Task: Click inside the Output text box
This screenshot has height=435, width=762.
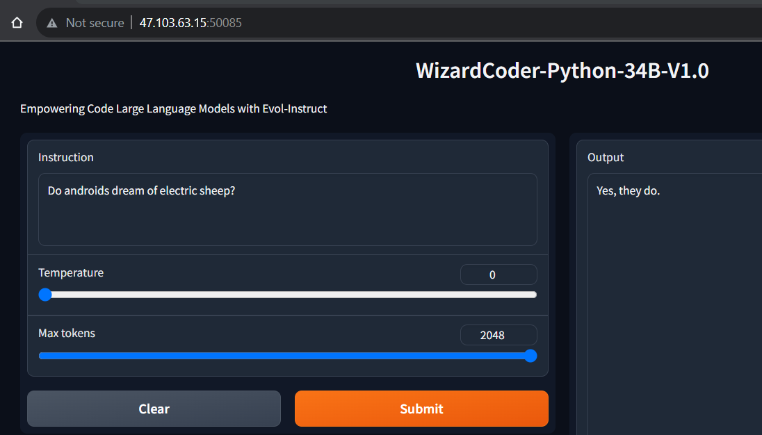Action: pos(674,313)
